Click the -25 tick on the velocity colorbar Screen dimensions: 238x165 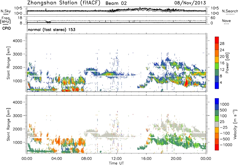224,127
